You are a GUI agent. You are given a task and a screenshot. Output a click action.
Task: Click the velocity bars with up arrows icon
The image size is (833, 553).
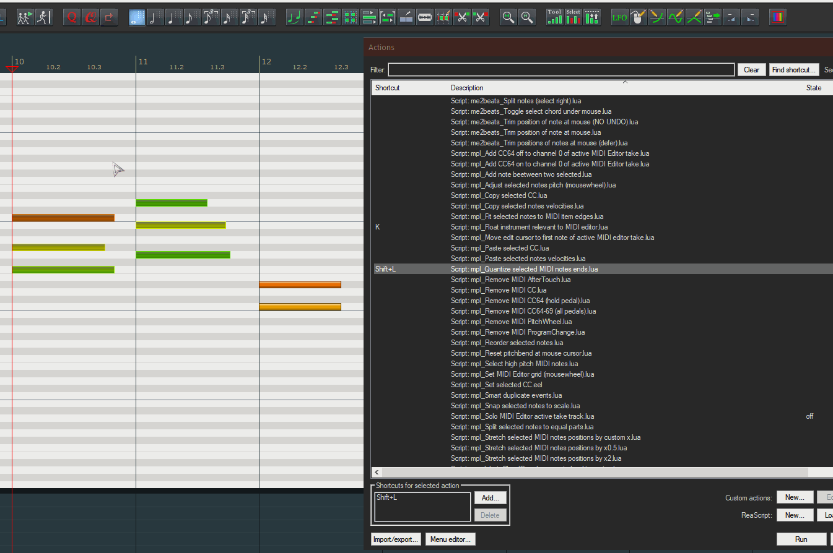592,17
